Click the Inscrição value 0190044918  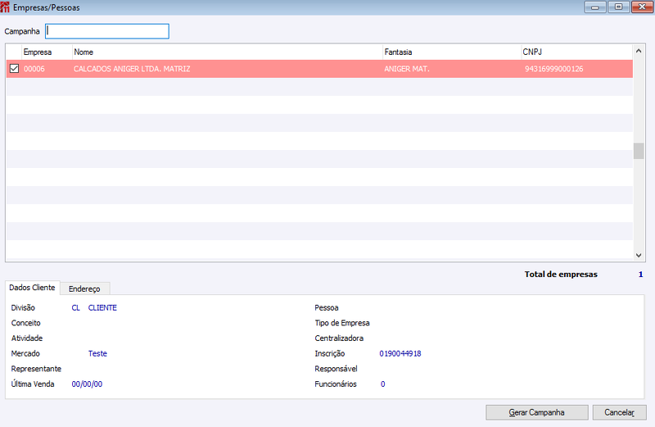400,353
